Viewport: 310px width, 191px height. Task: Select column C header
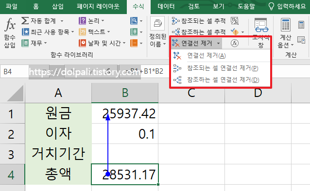pos(191,93)
